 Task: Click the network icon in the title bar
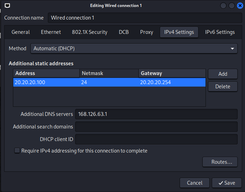(x=7, y=6)
